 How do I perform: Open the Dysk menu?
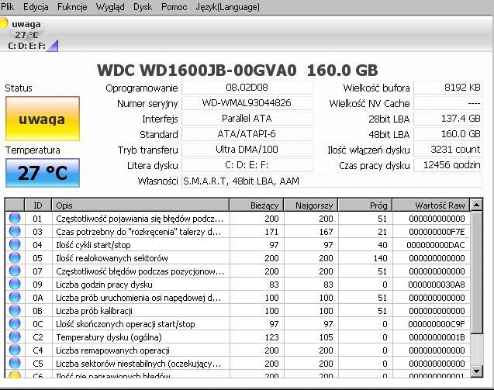tap(143, 7)
